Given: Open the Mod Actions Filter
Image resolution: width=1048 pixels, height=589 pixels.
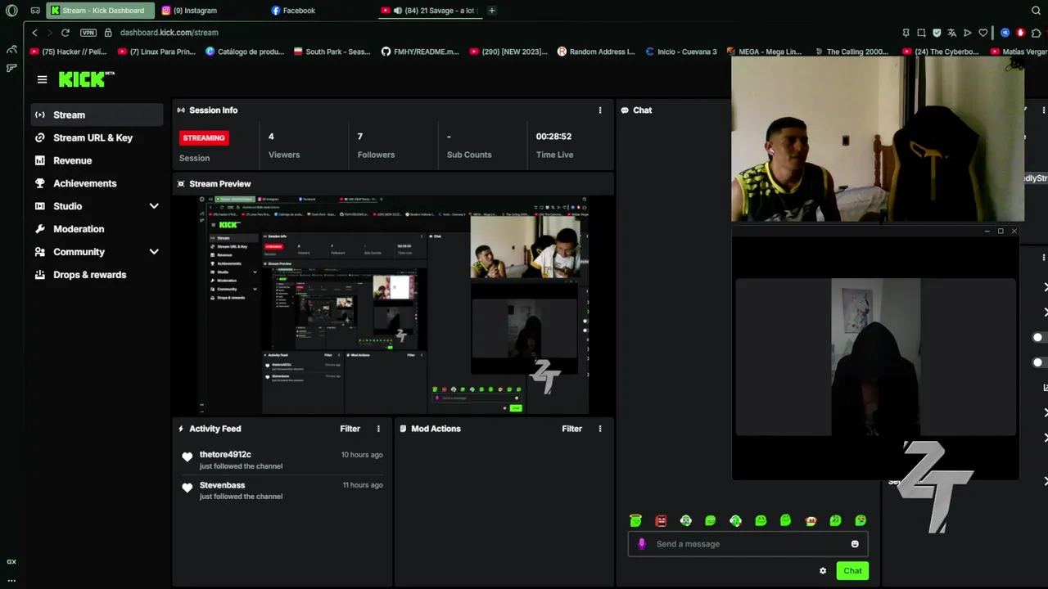Looking at the screenshot, I should point(571,429).
